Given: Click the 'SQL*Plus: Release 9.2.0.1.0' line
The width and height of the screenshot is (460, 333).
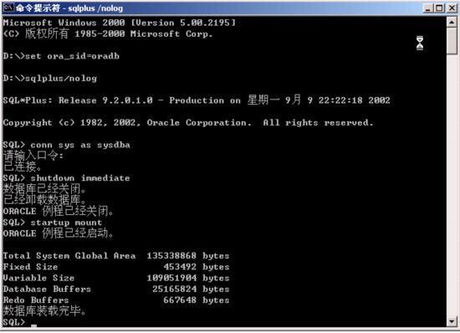Looking at the screenshot, I should [x=197, y=100].
